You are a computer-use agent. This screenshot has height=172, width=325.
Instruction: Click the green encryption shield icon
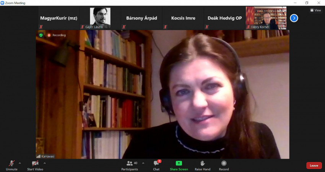[41, 35]
